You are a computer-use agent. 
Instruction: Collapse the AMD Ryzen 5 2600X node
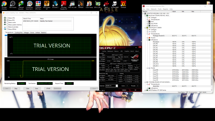pos(145,27)
